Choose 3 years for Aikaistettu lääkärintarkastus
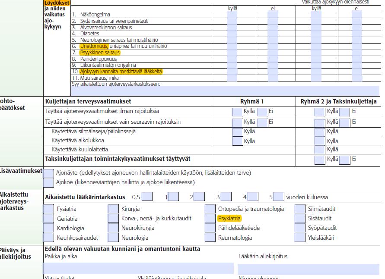This screenshot has width=385, height=279. coord(226,197)
